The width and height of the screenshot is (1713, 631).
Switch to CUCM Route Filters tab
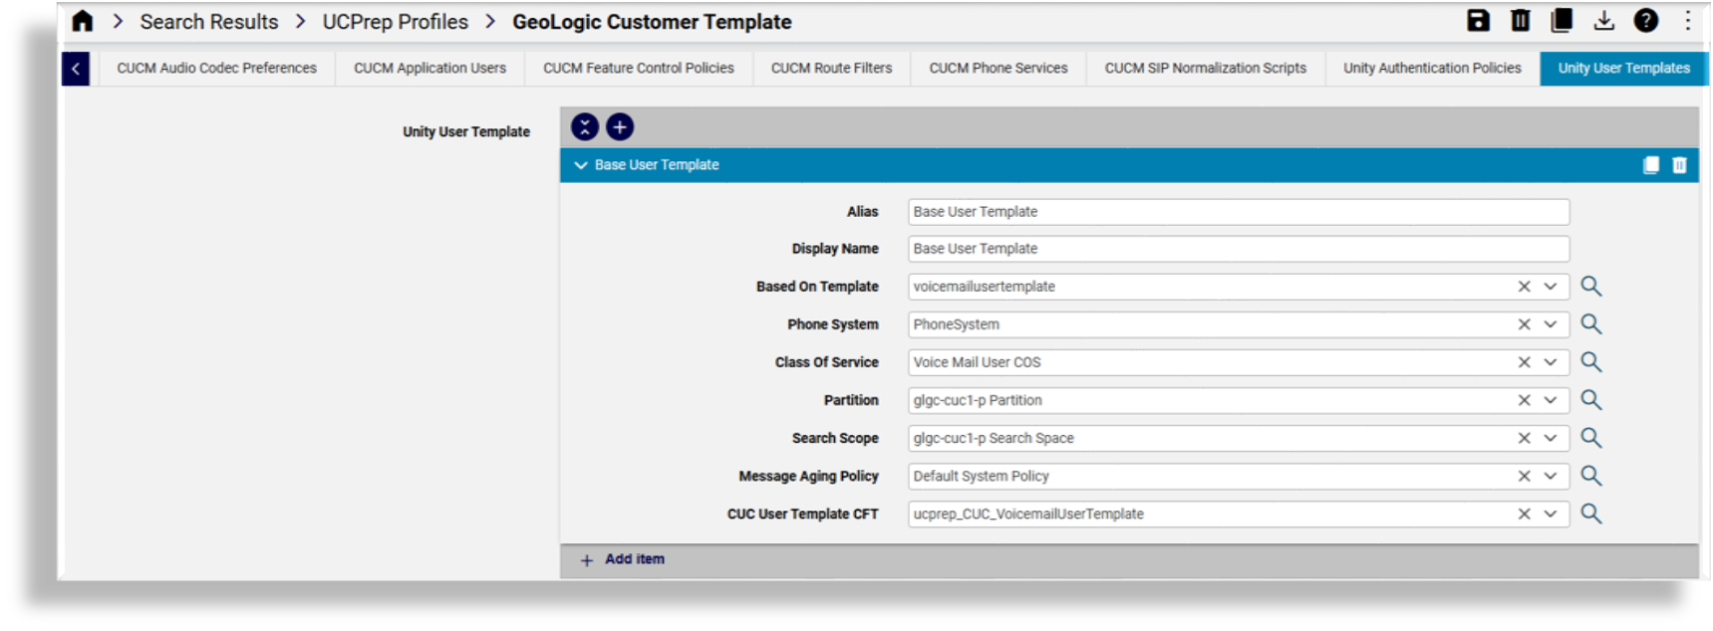coord(831,69)
